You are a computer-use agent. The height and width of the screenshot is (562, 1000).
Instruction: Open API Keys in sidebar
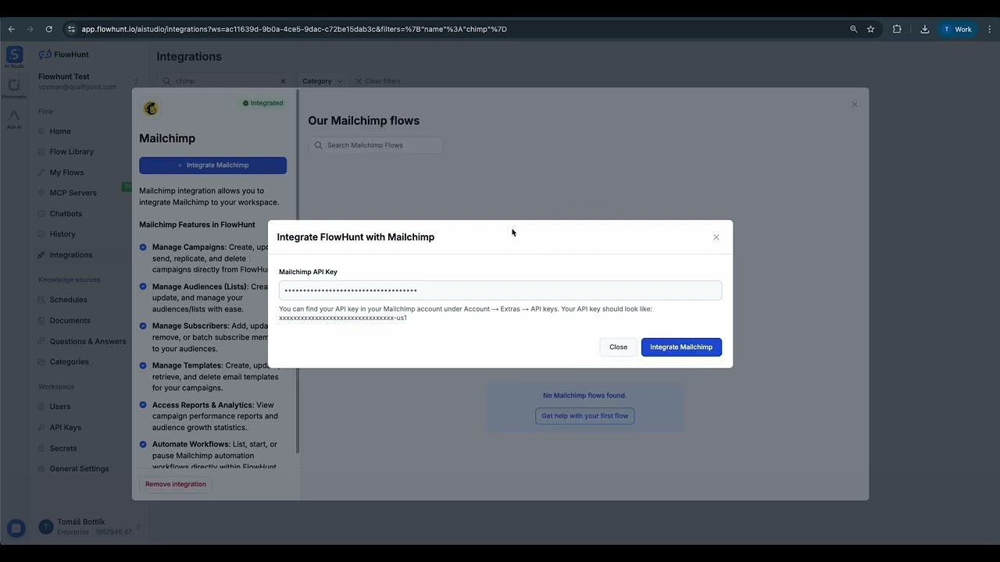pyautogui.click(x=65, y=428)
